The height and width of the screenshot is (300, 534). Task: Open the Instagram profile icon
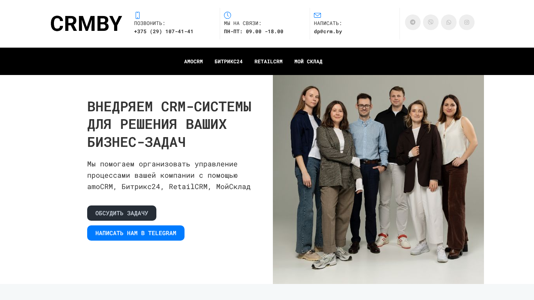pos(467,22)
